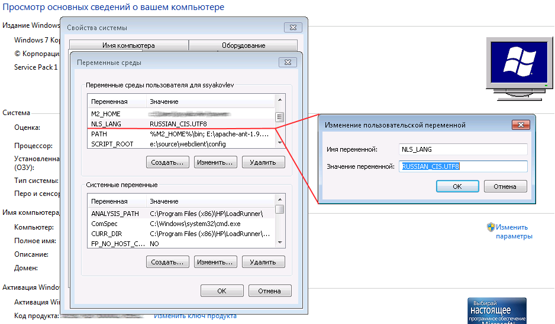The height and width of the screenshot is (324, 555).
Task: Cancel the user variable edit dialog
Action: (505, 186)
